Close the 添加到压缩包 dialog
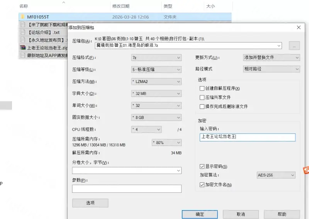This screenshot has height=219, width=309. coord(299,27)
